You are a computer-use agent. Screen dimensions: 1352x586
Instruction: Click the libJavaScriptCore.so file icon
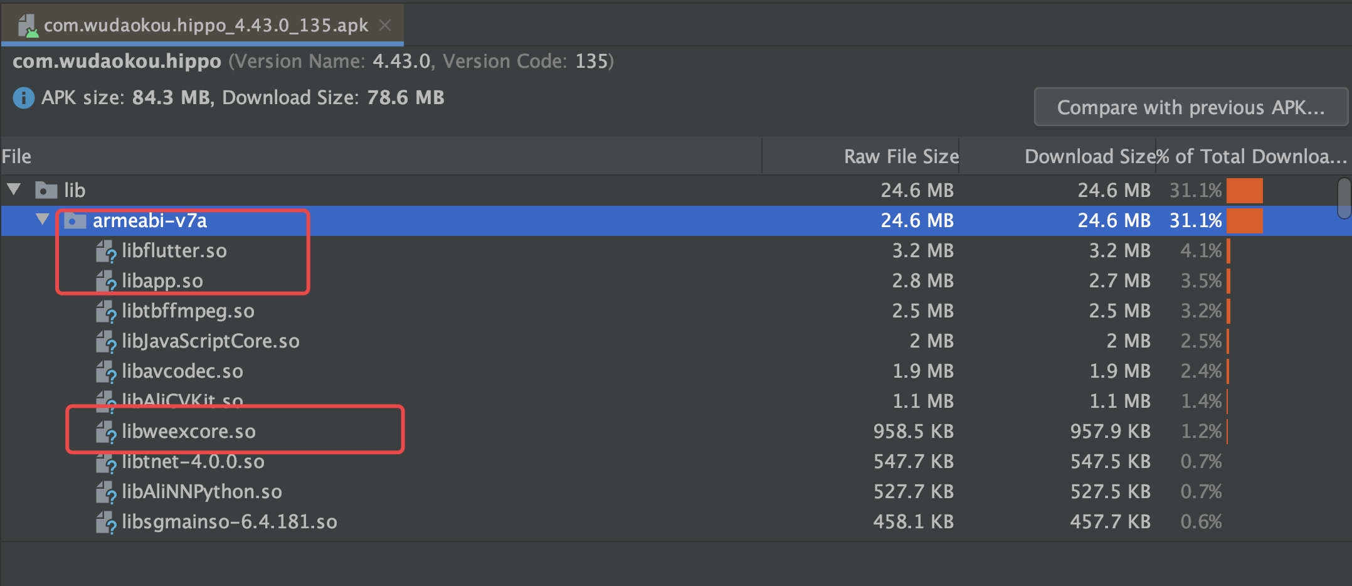(x=106, y=342)
